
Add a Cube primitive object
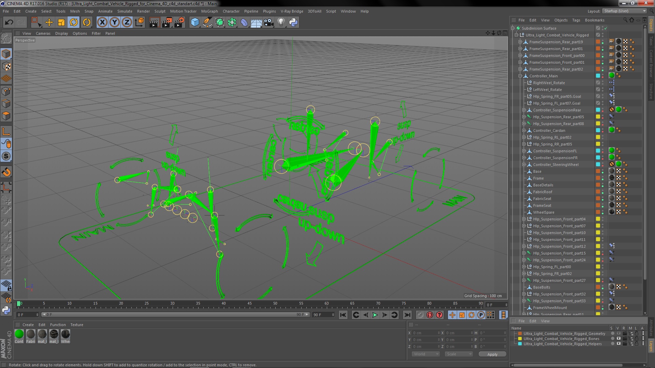(x=195, y=22)
